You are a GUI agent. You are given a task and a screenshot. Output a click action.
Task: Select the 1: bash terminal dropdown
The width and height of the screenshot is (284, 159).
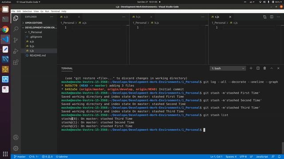pos(228,68)
